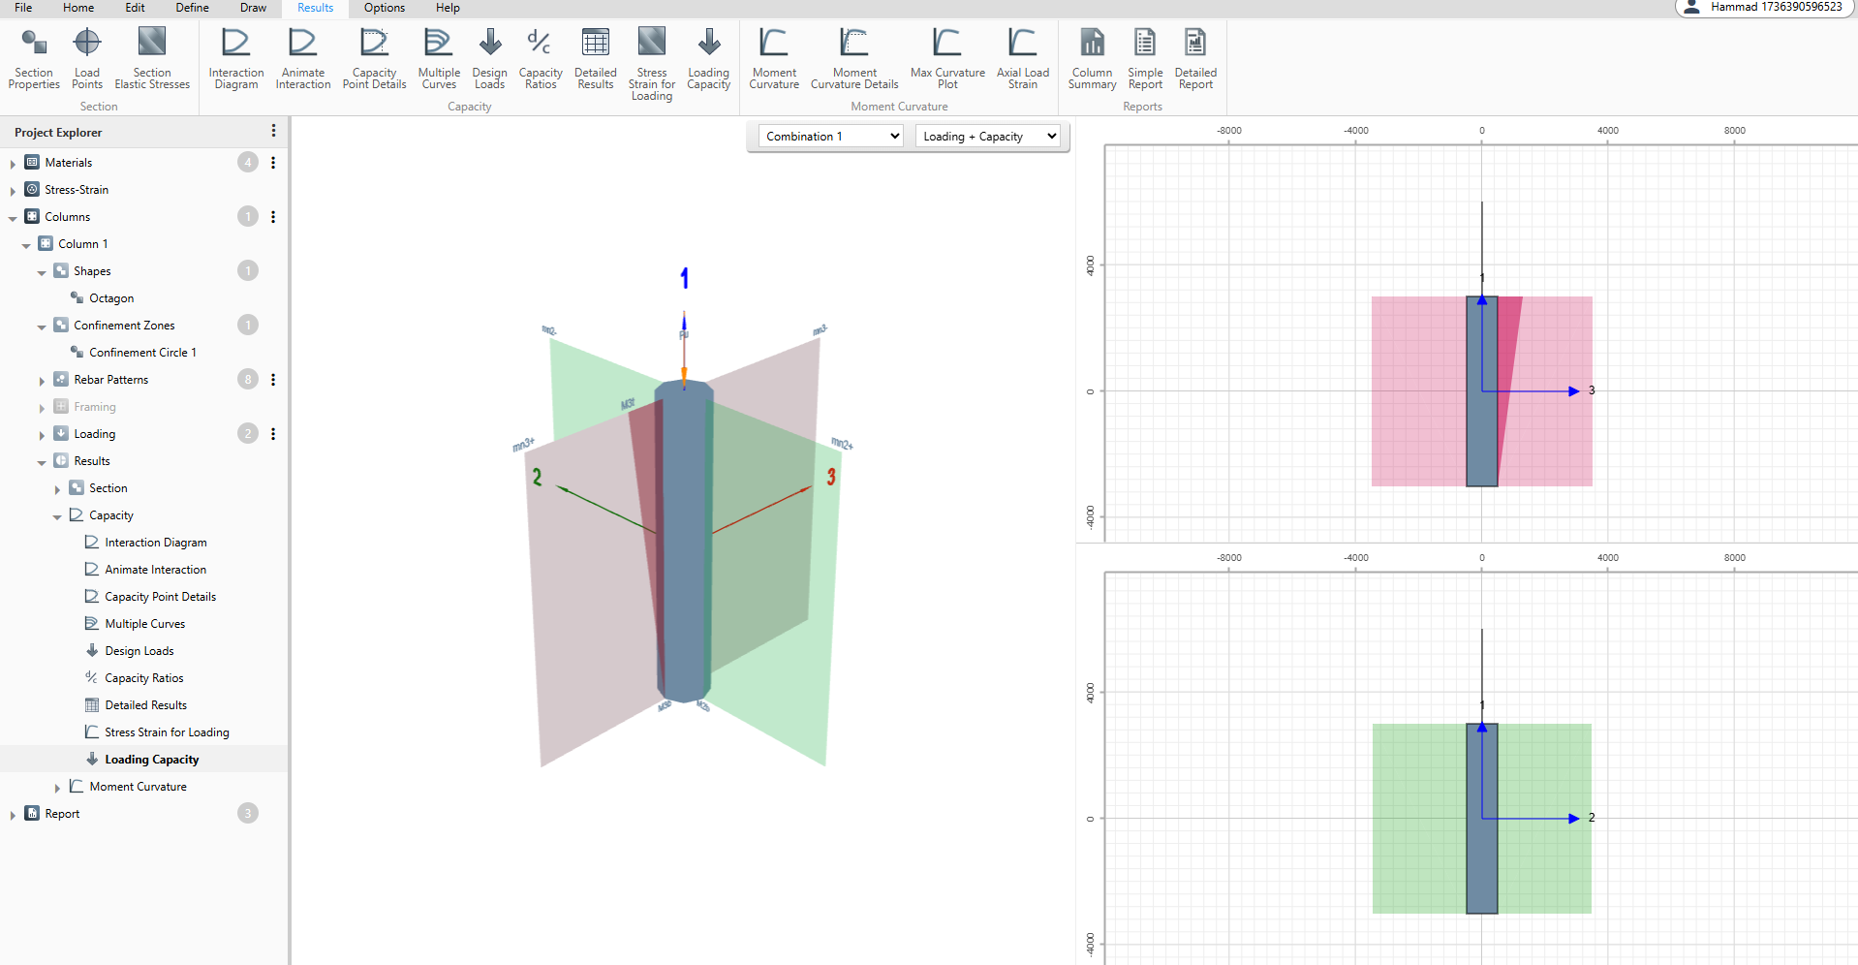Switch to the Options menu tab

tap(384, 8)
